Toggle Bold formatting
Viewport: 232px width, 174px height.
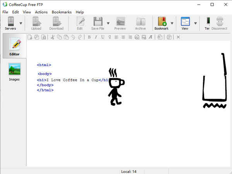89,37
